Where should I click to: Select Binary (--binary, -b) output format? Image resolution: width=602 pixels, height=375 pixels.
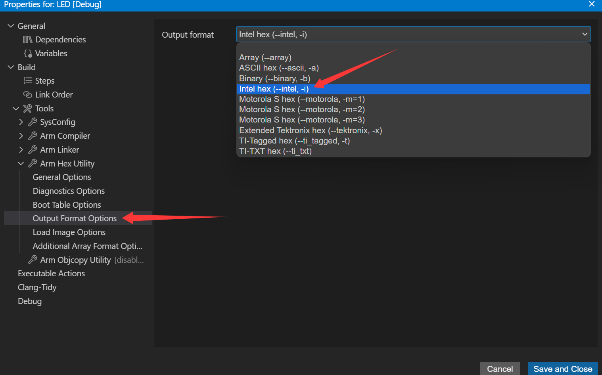[x=274, y=78]
